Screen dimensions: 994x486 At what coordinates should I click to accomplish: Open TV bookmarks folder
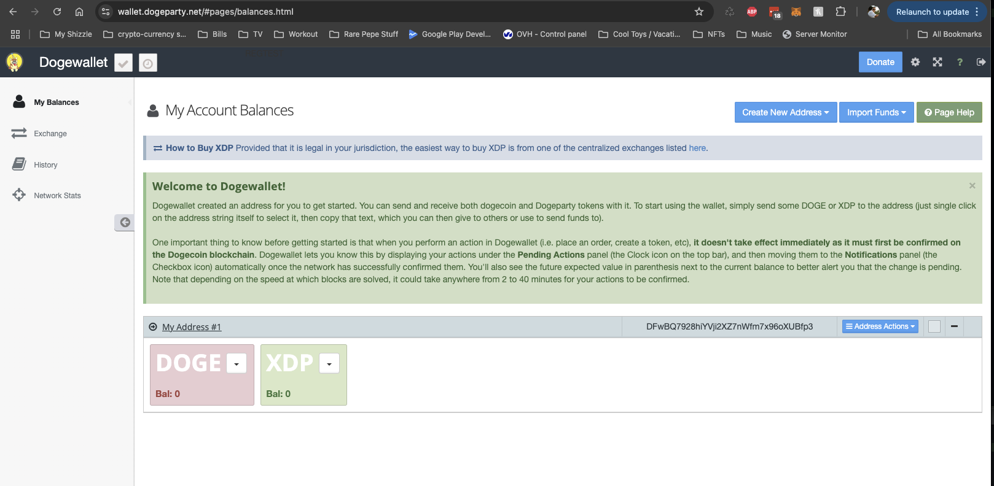click(251, 34)
